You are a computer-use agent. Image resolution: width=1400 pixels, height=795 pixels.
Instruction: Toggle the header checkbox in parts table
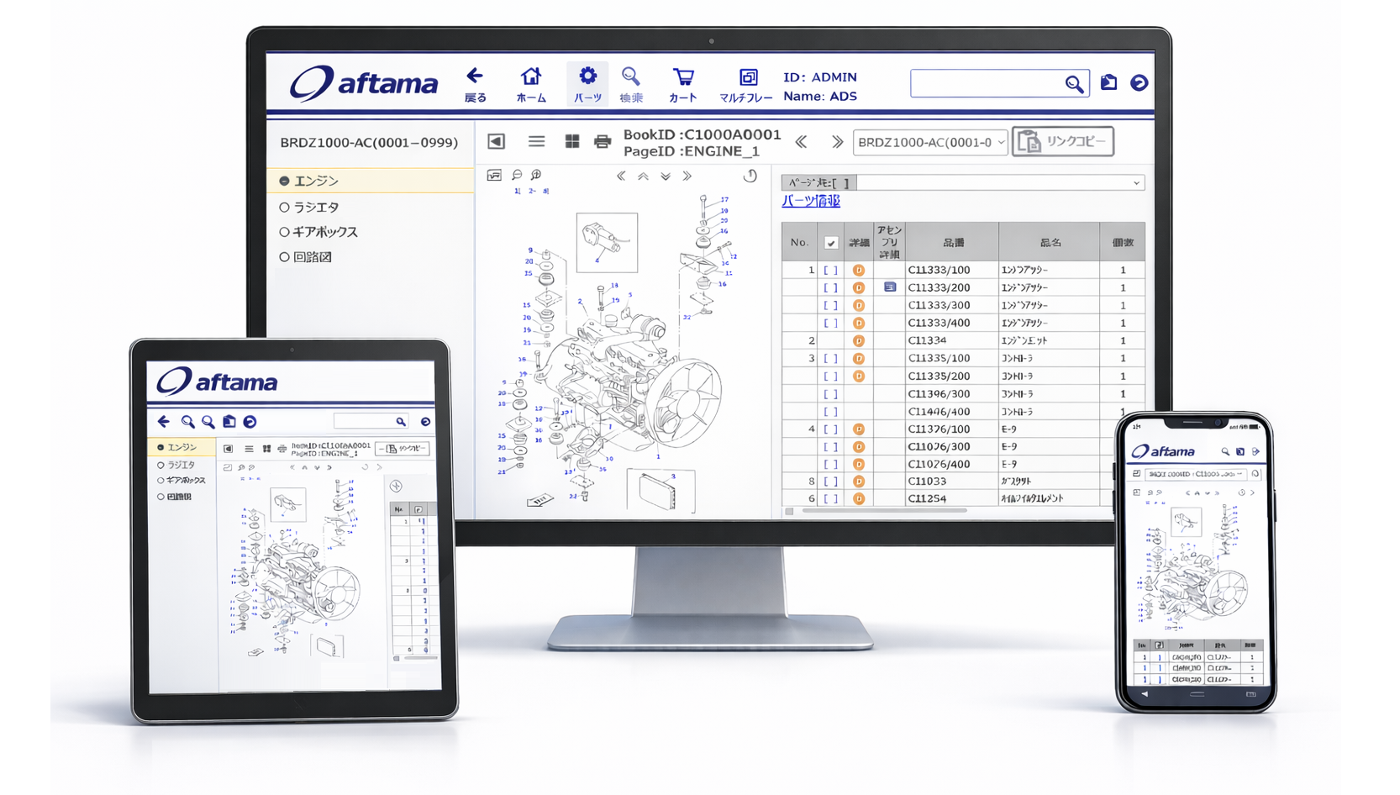[830, 243]
